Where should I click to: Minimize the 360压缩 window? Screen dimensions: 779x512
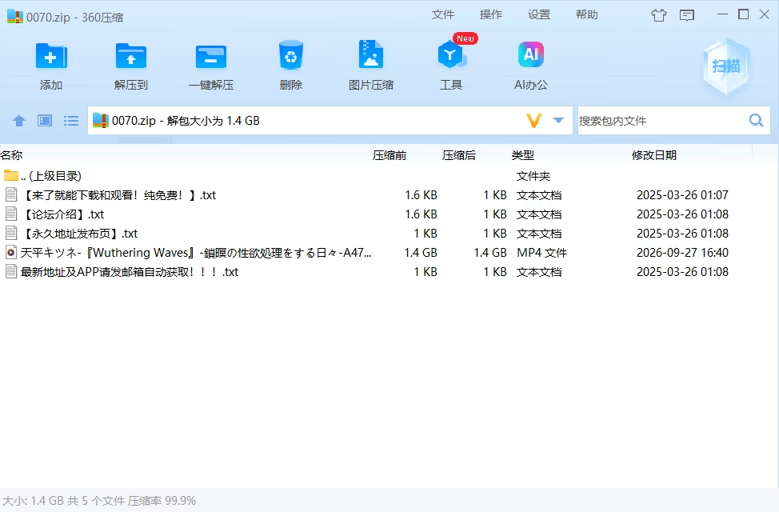point(723,14)
